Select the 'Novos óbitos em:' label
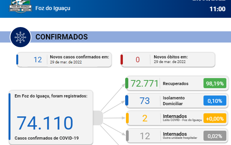The width and height of the screenshot is (231, 145). click(x=171, y=57)
